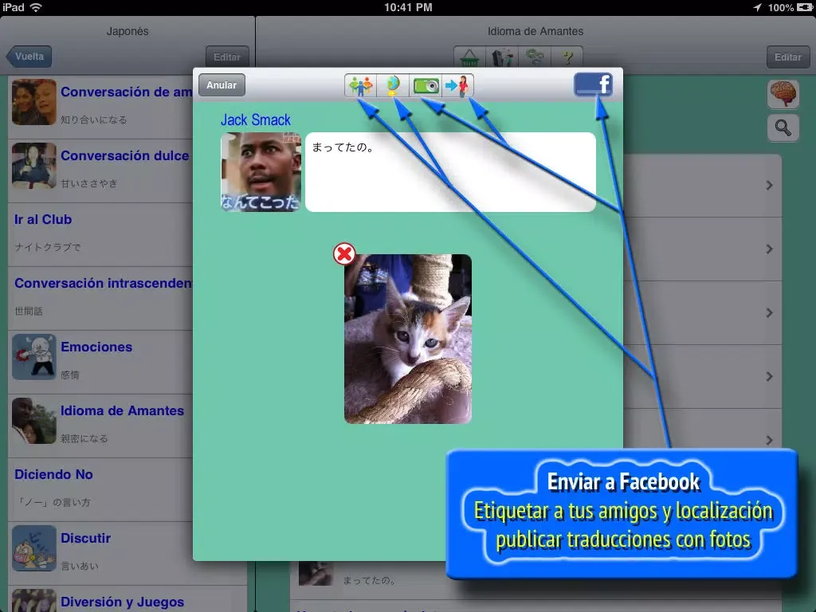Screen dimensions: 816x612
Task: Select Ir al Club category
Action: pyautogui.click(x=101, y=234)
